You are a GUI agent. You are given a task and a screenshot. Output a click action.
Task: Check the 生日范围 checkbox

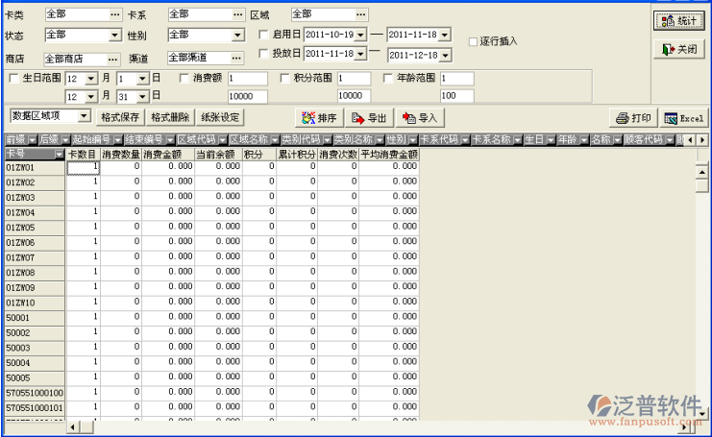12,78
